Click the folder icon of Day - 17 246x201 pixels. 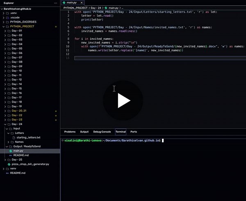tap(9, 98)
